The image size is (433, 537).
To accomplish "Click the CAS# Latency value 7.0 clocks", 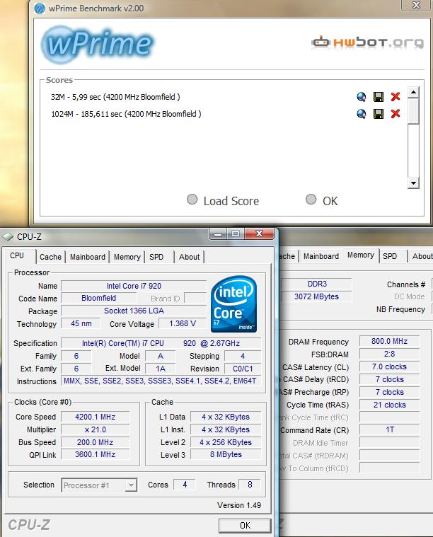I will pos(390,366).
